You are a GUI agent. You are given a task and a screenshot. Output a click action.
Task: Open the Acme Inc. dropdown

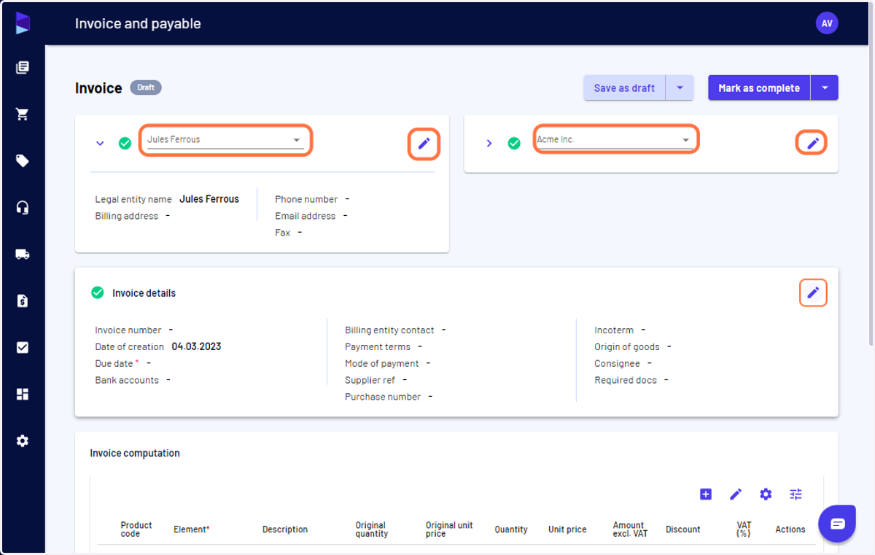[615, 139]
